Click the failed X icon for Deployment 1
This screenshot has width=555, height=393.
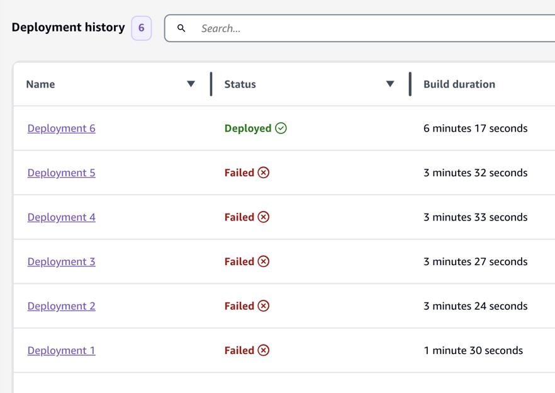(263, 350)
